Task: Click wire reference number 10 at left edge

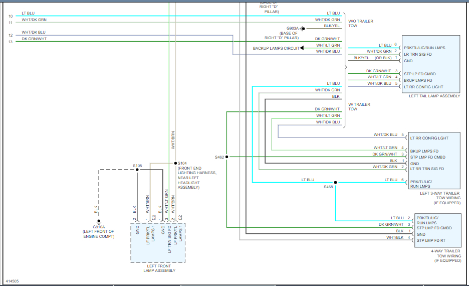Action: click(11, 17)
